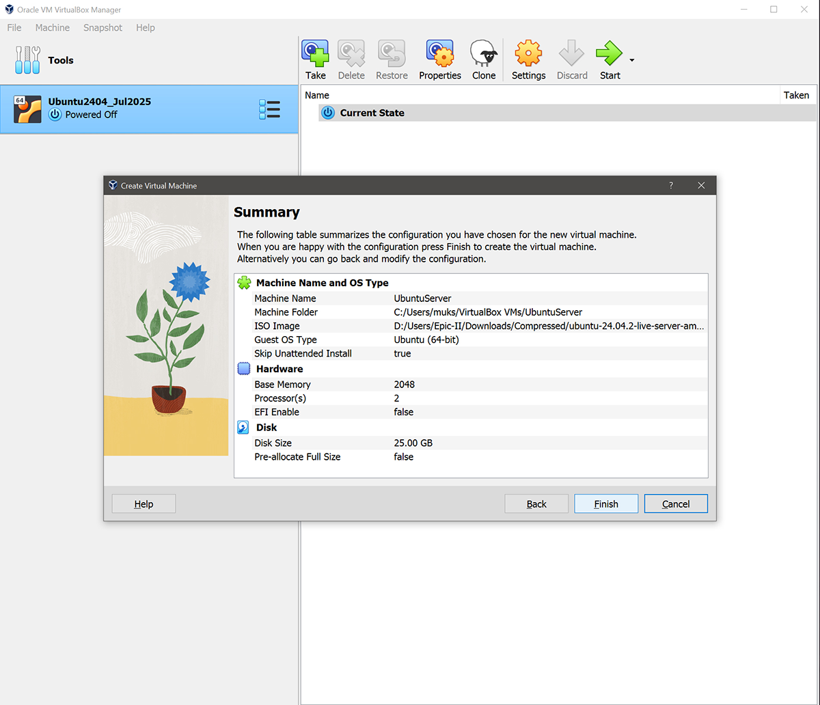Image resolution: width=820 pixels, height=705 pixels.
Task: Click the Skip Unattended Install row label
Action: pos(303,353)
